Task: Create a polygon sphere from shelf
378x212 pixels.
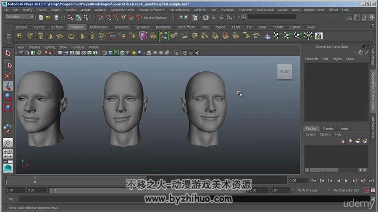Action: tap(19, 36)
